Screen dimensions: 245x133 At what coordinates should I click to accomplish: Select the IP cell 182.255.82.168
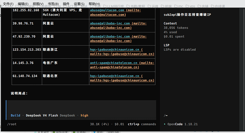26,10
